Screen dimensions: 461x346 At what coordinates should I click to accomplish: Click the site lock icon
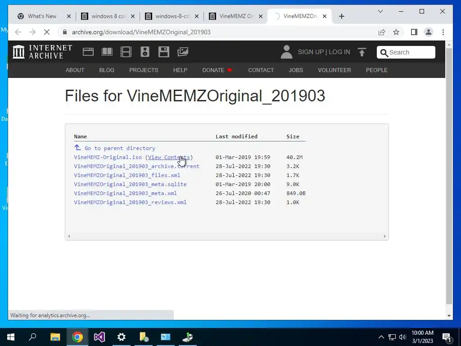click(x=65, y=32)
